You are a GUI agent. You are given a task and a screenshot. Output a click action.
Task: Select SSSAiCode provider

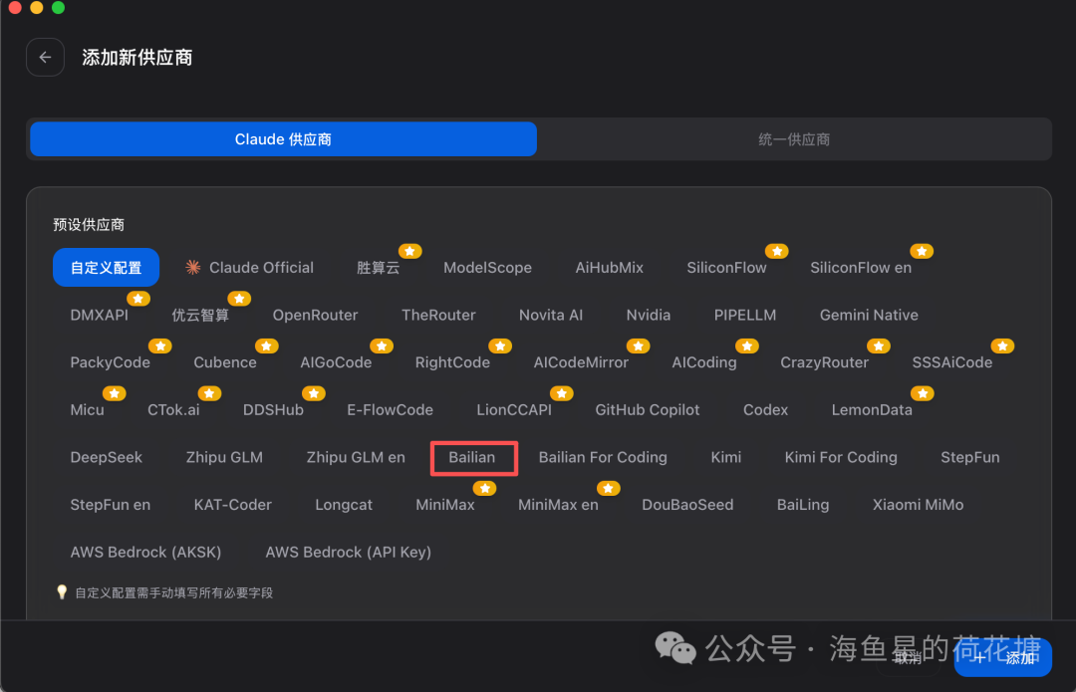click(952, 362)
